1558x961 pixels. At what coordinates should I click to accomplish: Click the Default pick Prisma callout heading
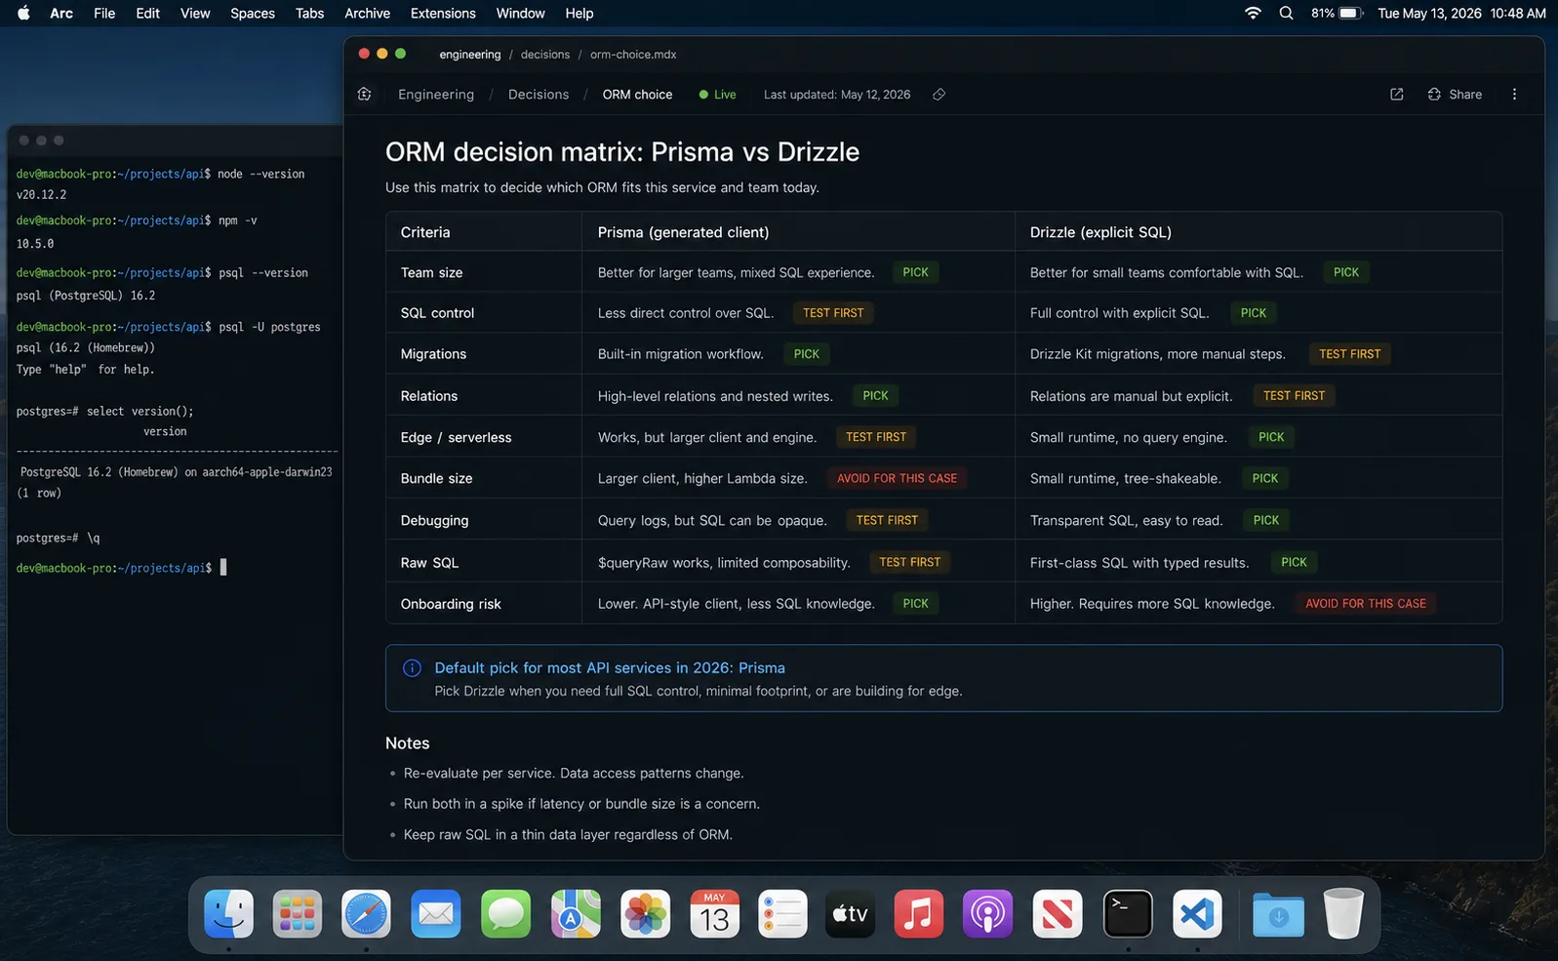click(x=610, y=668)
